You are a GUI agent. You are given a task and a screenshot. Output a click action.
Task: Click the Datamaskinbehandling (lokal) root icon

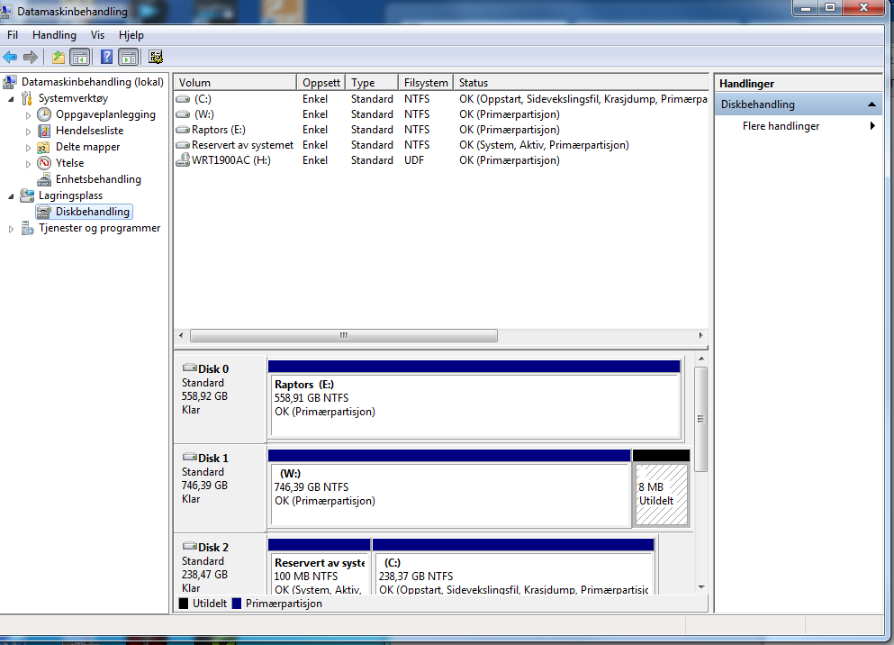[10, 82]
